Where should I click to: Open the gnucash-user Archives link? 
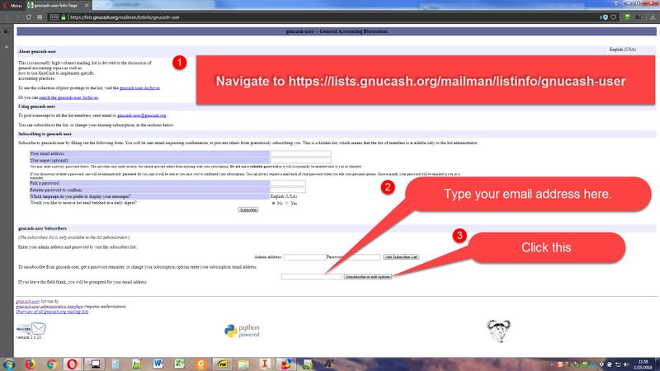pyautogui.click(x=139, y=88)
